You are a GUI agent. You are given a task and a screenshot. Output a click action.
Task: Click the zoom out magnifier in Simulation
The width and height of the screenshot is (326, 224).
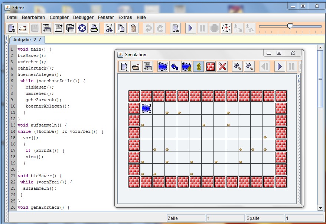pyautogui.click(x=249, y=67)
